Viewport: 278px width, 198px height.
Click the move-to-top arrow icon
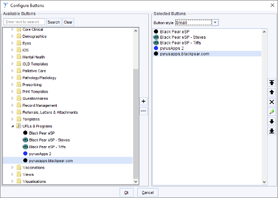click(271, 83)
